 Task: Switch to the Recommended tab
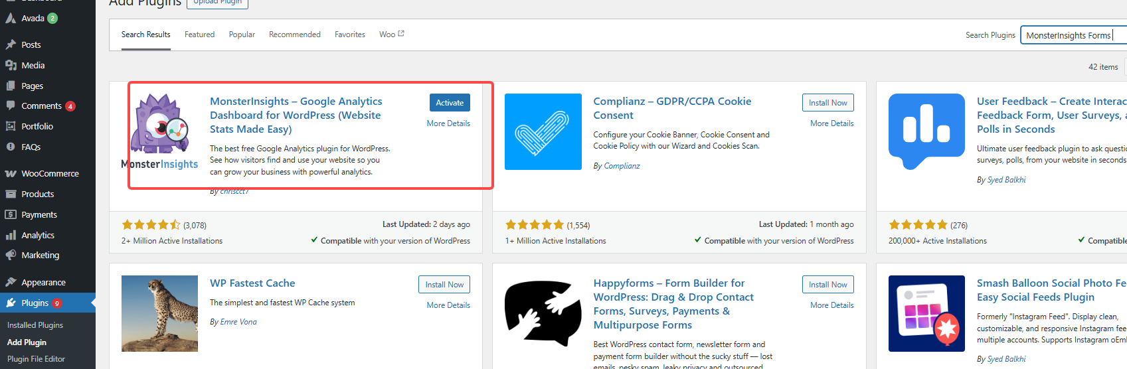coord(295,35)
